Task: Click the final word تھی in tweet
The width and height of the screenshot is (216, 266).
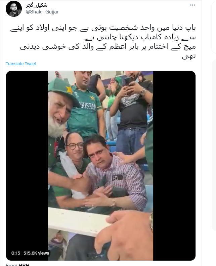Action: pyautogui.click(x=189, y=56)
